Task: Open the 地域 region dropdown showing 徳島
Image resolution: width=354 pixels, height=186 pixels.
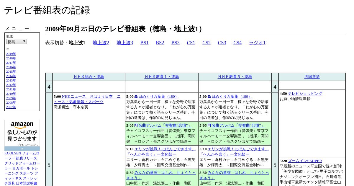Action: tap(17, 42)
